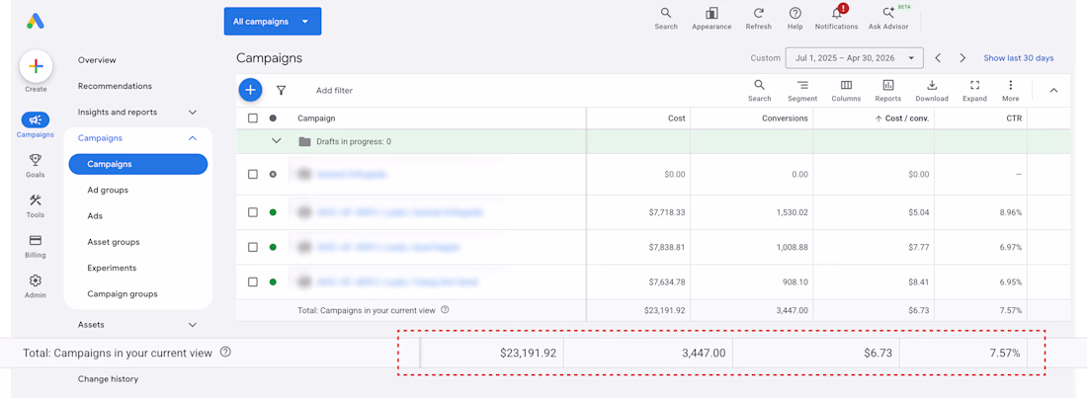Click help icon beside table total row
This screenshot has height=398, width=1087.
[x=445, y=310]
